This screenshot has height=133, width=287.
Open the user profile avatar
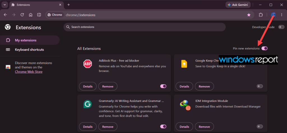(x=273, y=15)
